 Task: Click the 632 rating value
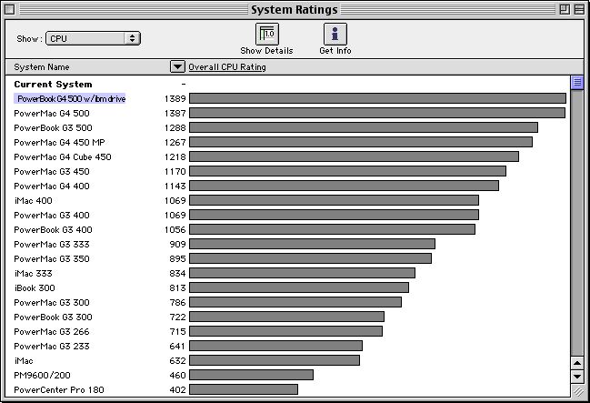(x=177, y=361)
